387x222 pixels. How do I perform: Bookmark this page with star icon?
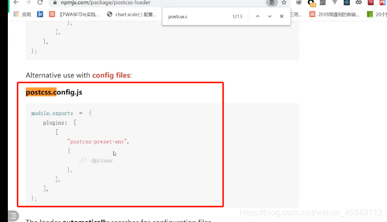click(x=284, y=3)
